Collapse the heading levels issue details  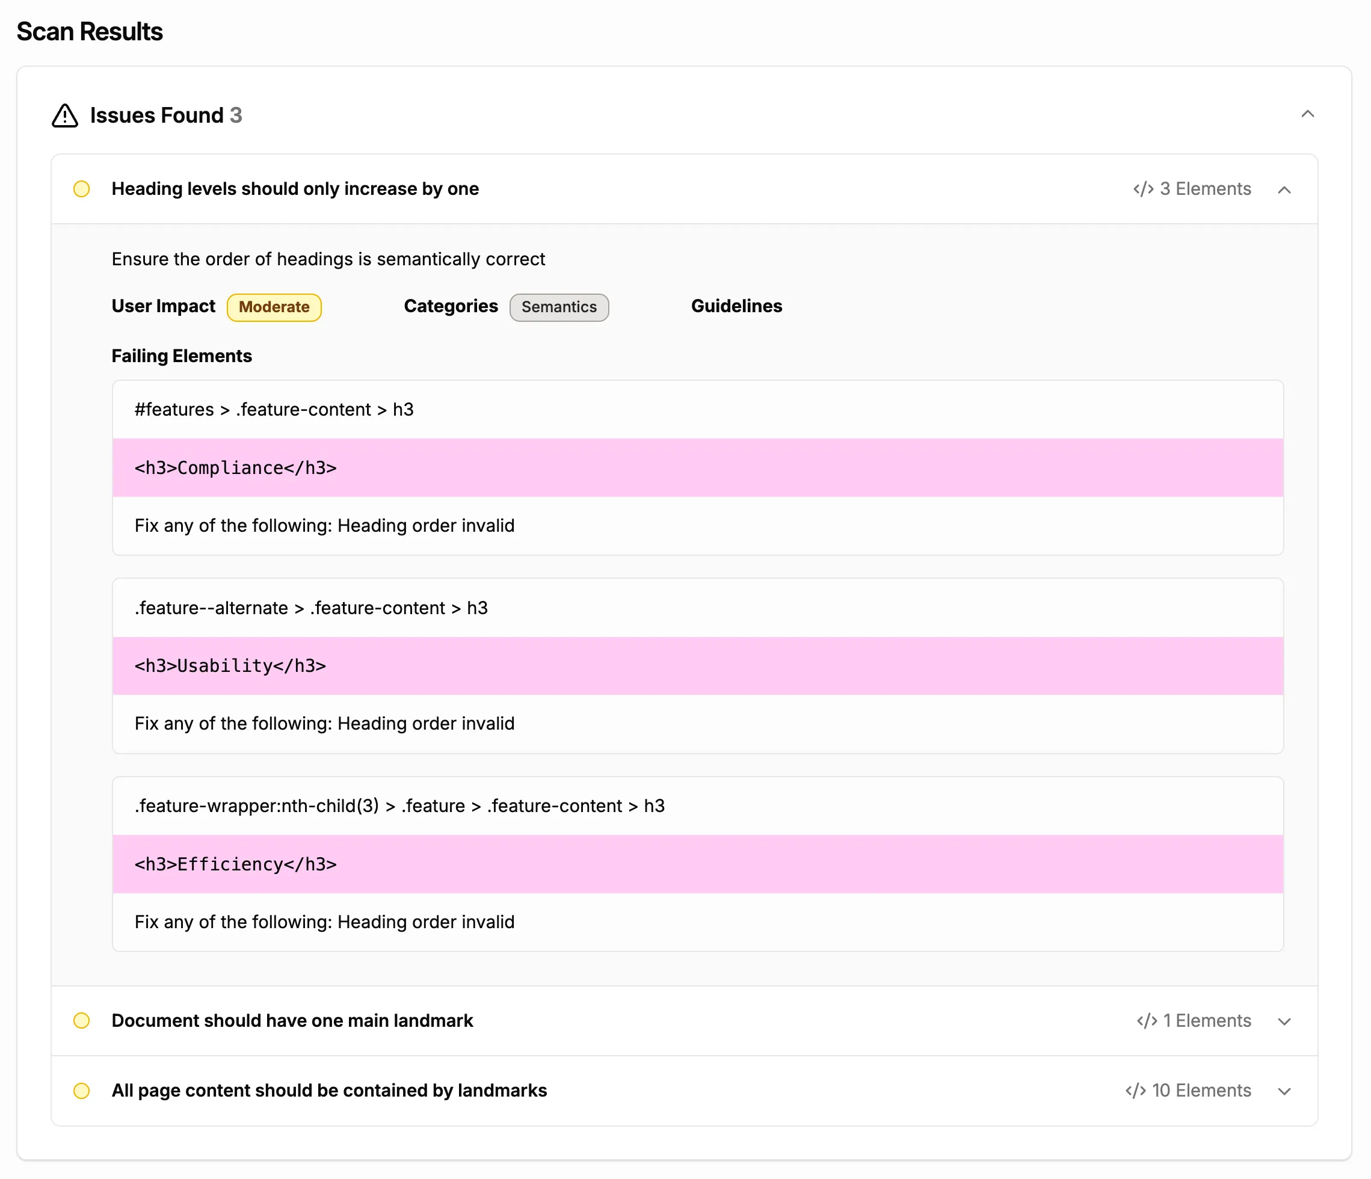pos(1284,189)
